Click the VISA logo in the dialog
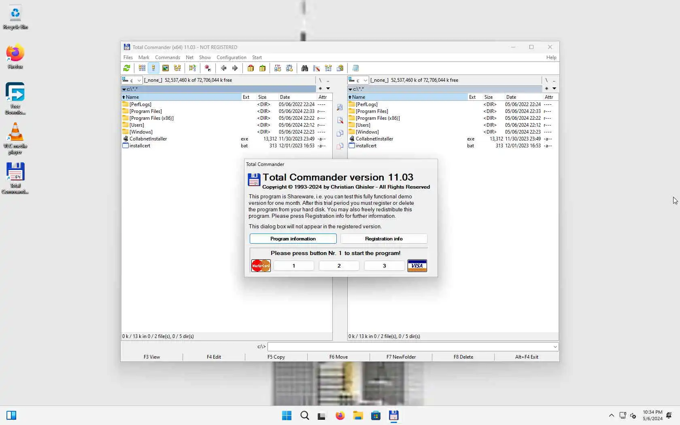 pos(417,266)
